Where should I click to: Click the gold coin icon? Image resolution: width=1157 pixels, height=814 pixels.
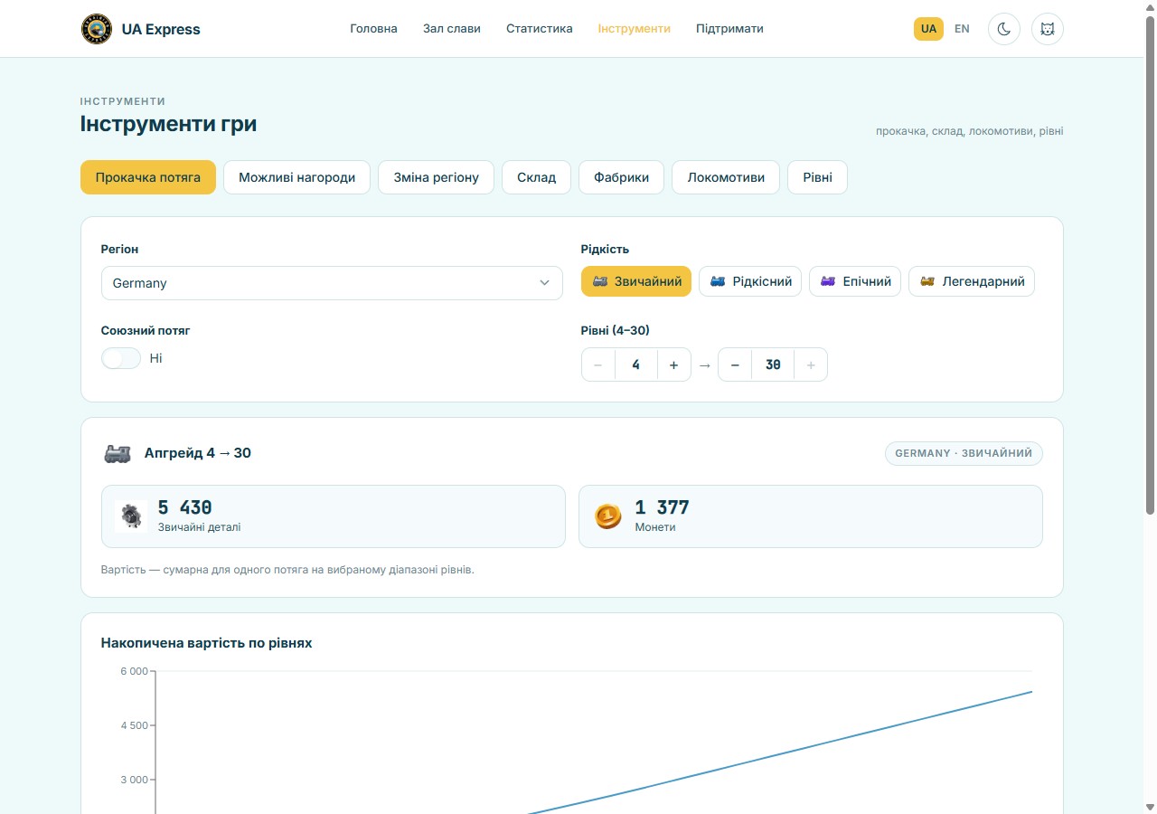point(608,516)
